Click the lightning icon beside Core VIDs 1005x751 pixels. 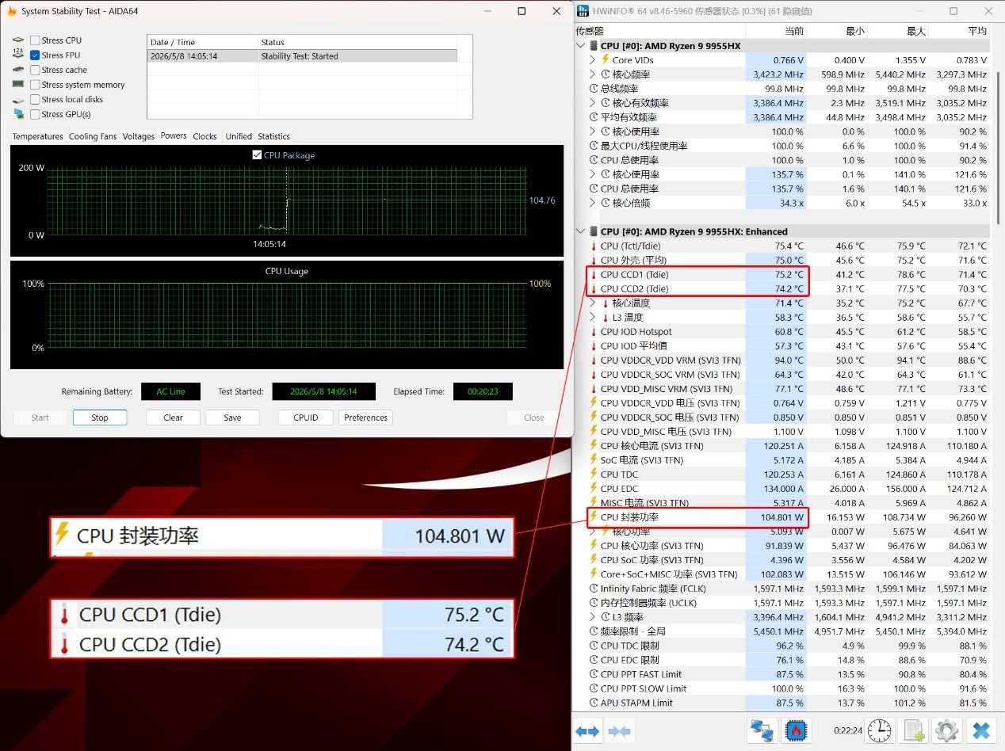tap(606, 60)
